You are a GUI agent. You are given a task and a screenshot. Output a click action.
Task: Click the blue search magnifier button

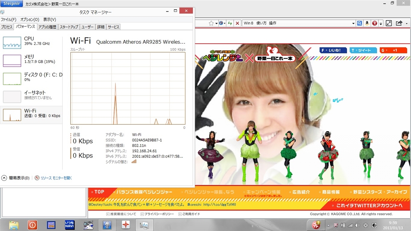pos(360,23)
